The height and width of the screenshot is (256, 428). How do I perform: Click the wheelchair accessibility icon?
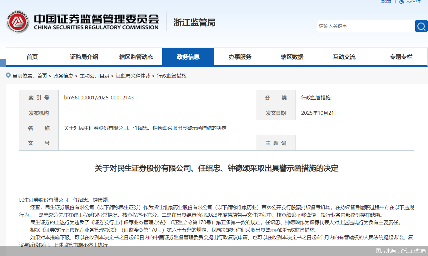pos(401,2)
